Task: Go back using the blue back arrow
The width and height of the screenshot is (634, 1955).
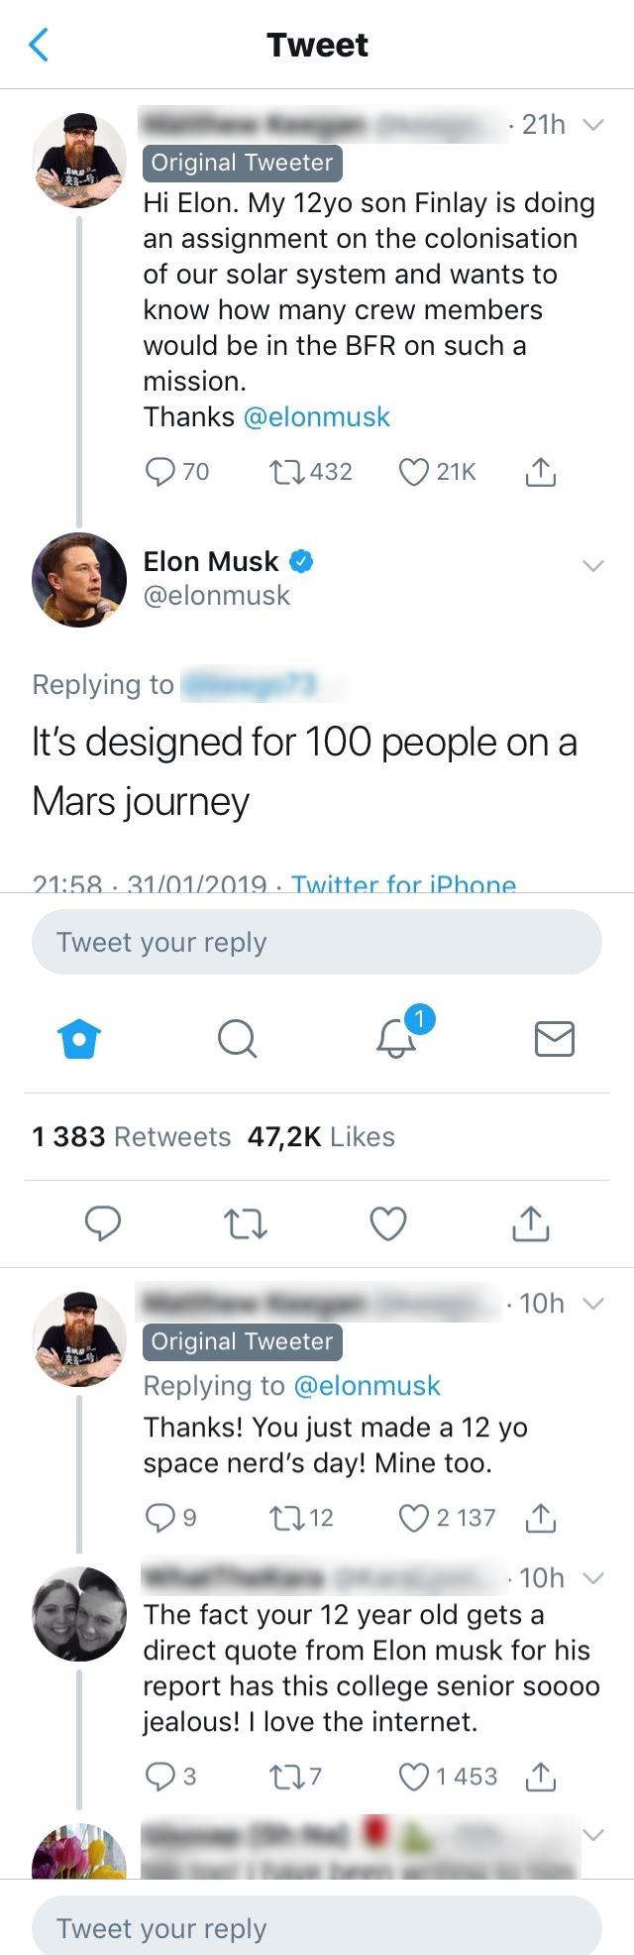Action: (x=39, y=45)
